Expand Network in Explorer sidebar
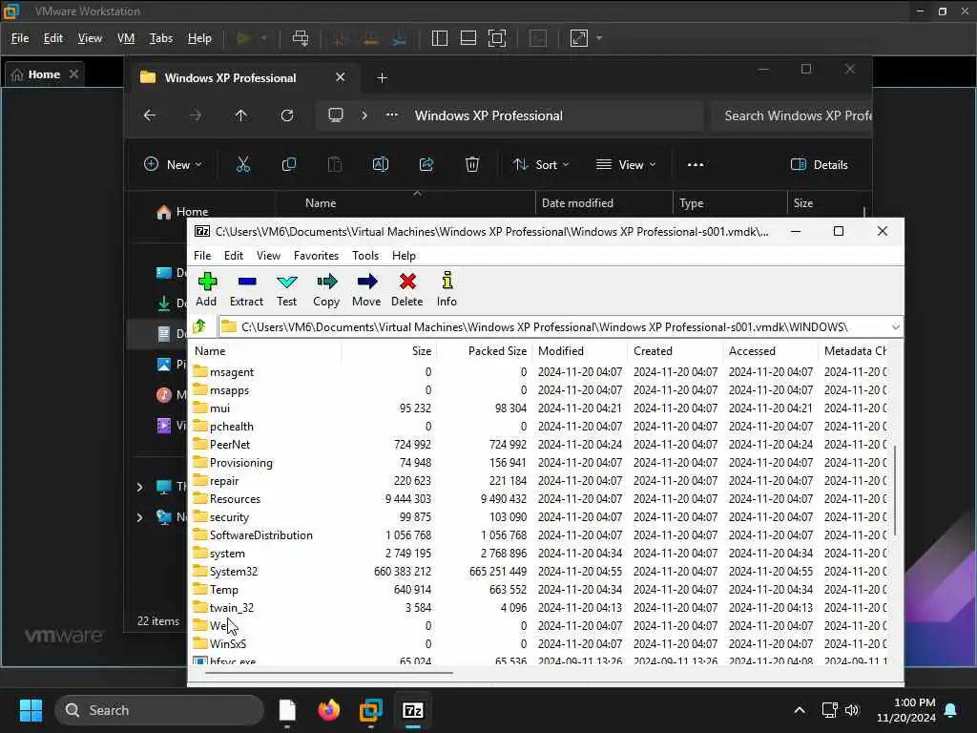 139,517
